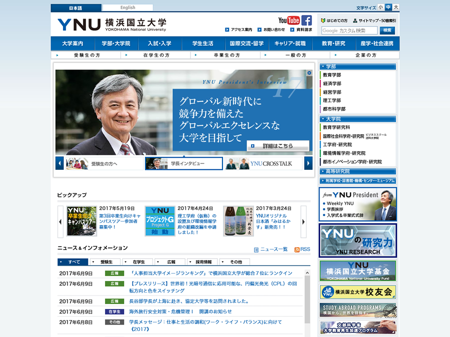The height and width of the screenshot is (337, 450).
Task: Click the news list scroll-up arrow
Action: point(307,273)
